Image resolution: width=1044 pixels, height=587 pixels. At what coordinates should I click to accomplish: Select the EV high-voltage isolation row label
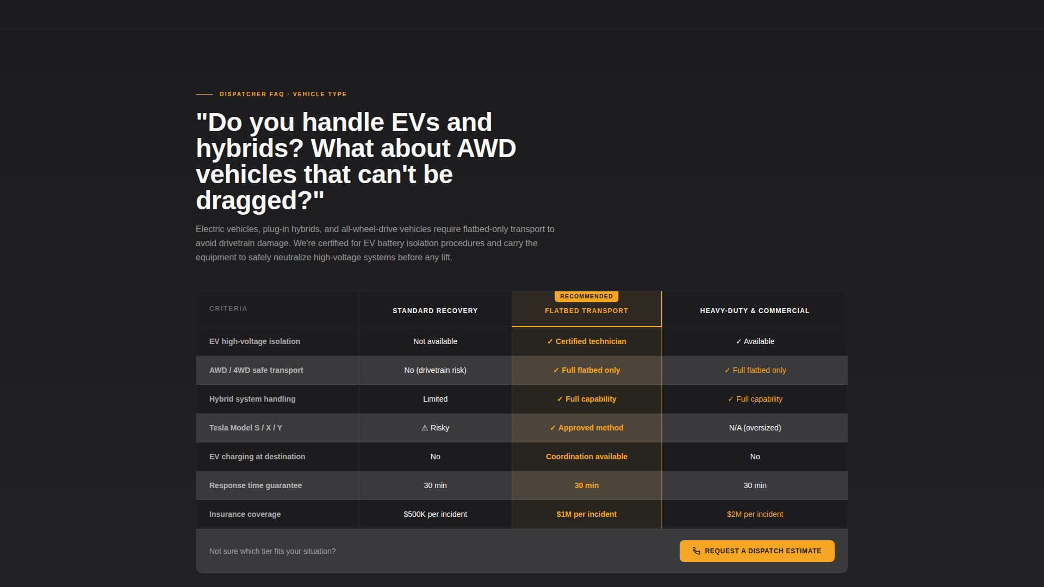pyautogui.click(x=254, y=341)
